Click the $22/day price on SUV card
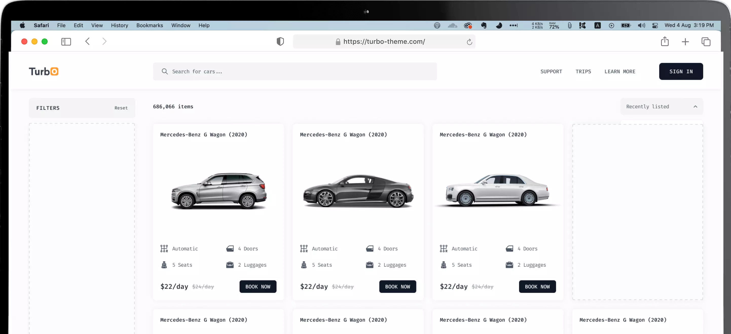731x334 pixels. (174, 286)
